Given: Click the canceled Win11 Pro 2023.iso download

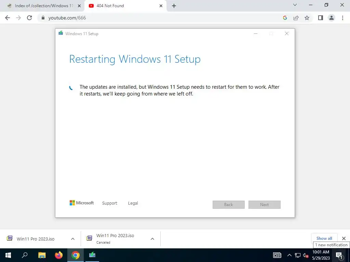Looking at the screenshot, I should (x=115, y=238).
